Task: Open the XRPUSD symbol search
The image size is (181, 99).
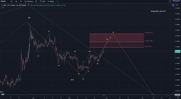Action: click(x=3, y=1)
